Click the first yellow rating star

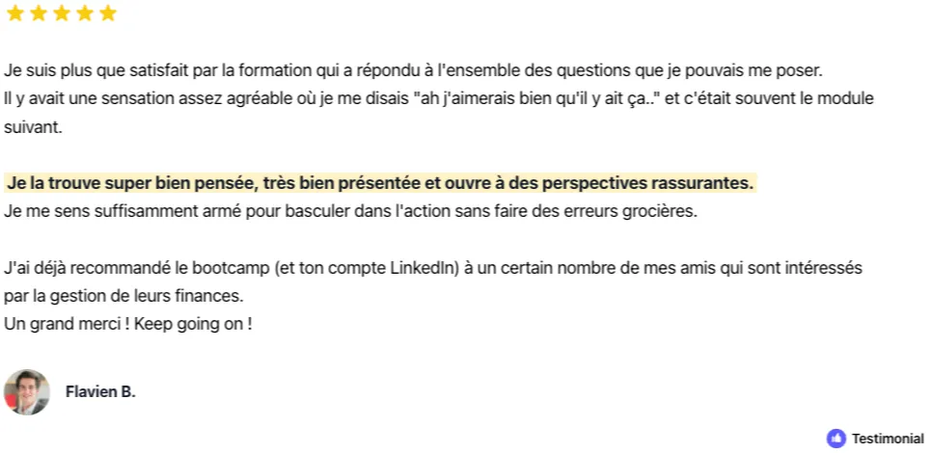point(14,13)
